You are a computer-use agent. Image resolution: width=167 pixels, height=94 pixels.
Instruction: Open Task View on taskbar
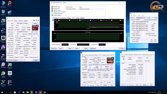[x=10, y=92]
